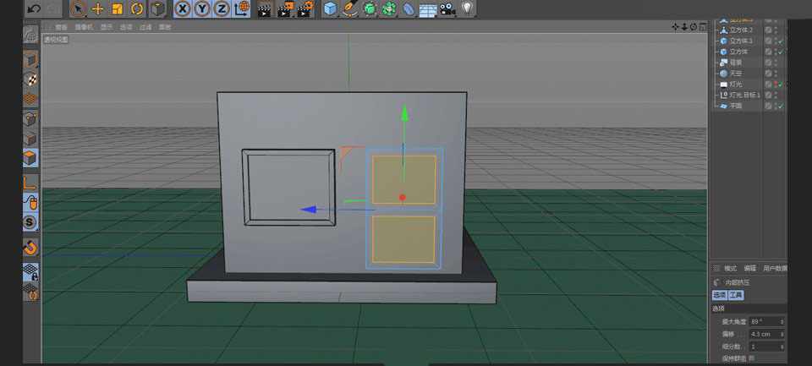The image size is (812, 366).
Task: Open the 过滤 viewport menu
Action: [145, 27]
